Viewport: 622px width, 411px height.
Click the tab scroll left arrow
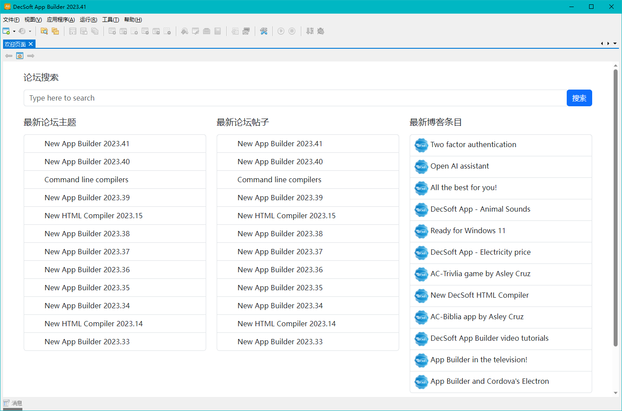(602, 43)
